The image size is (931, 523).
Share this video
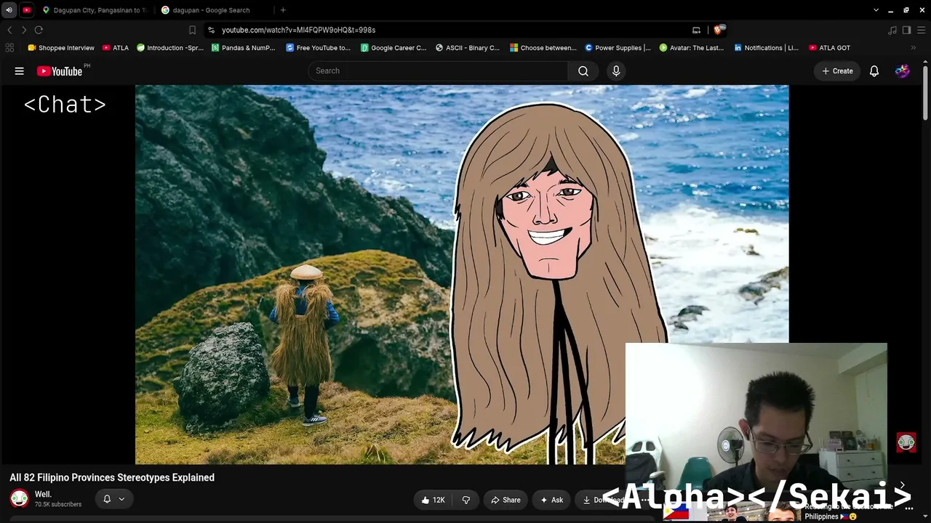[x=506, y=500]
